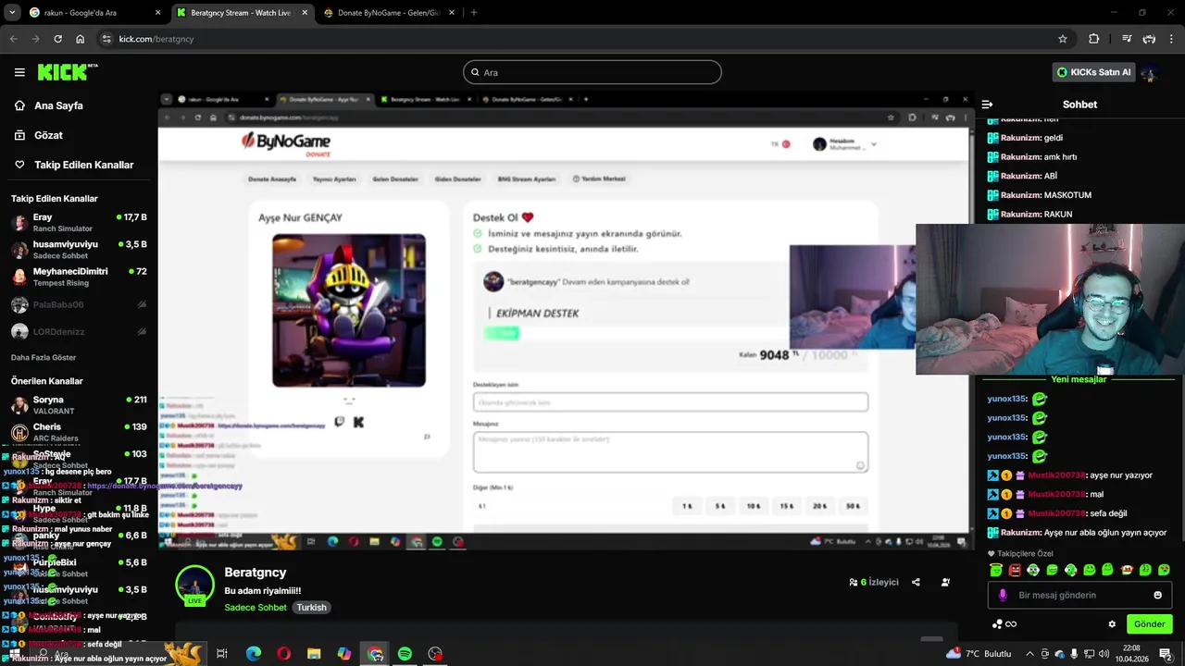Open Chrome media controls icon
The width and height of the screenshot is (1185, 666).
point(1127,39)
